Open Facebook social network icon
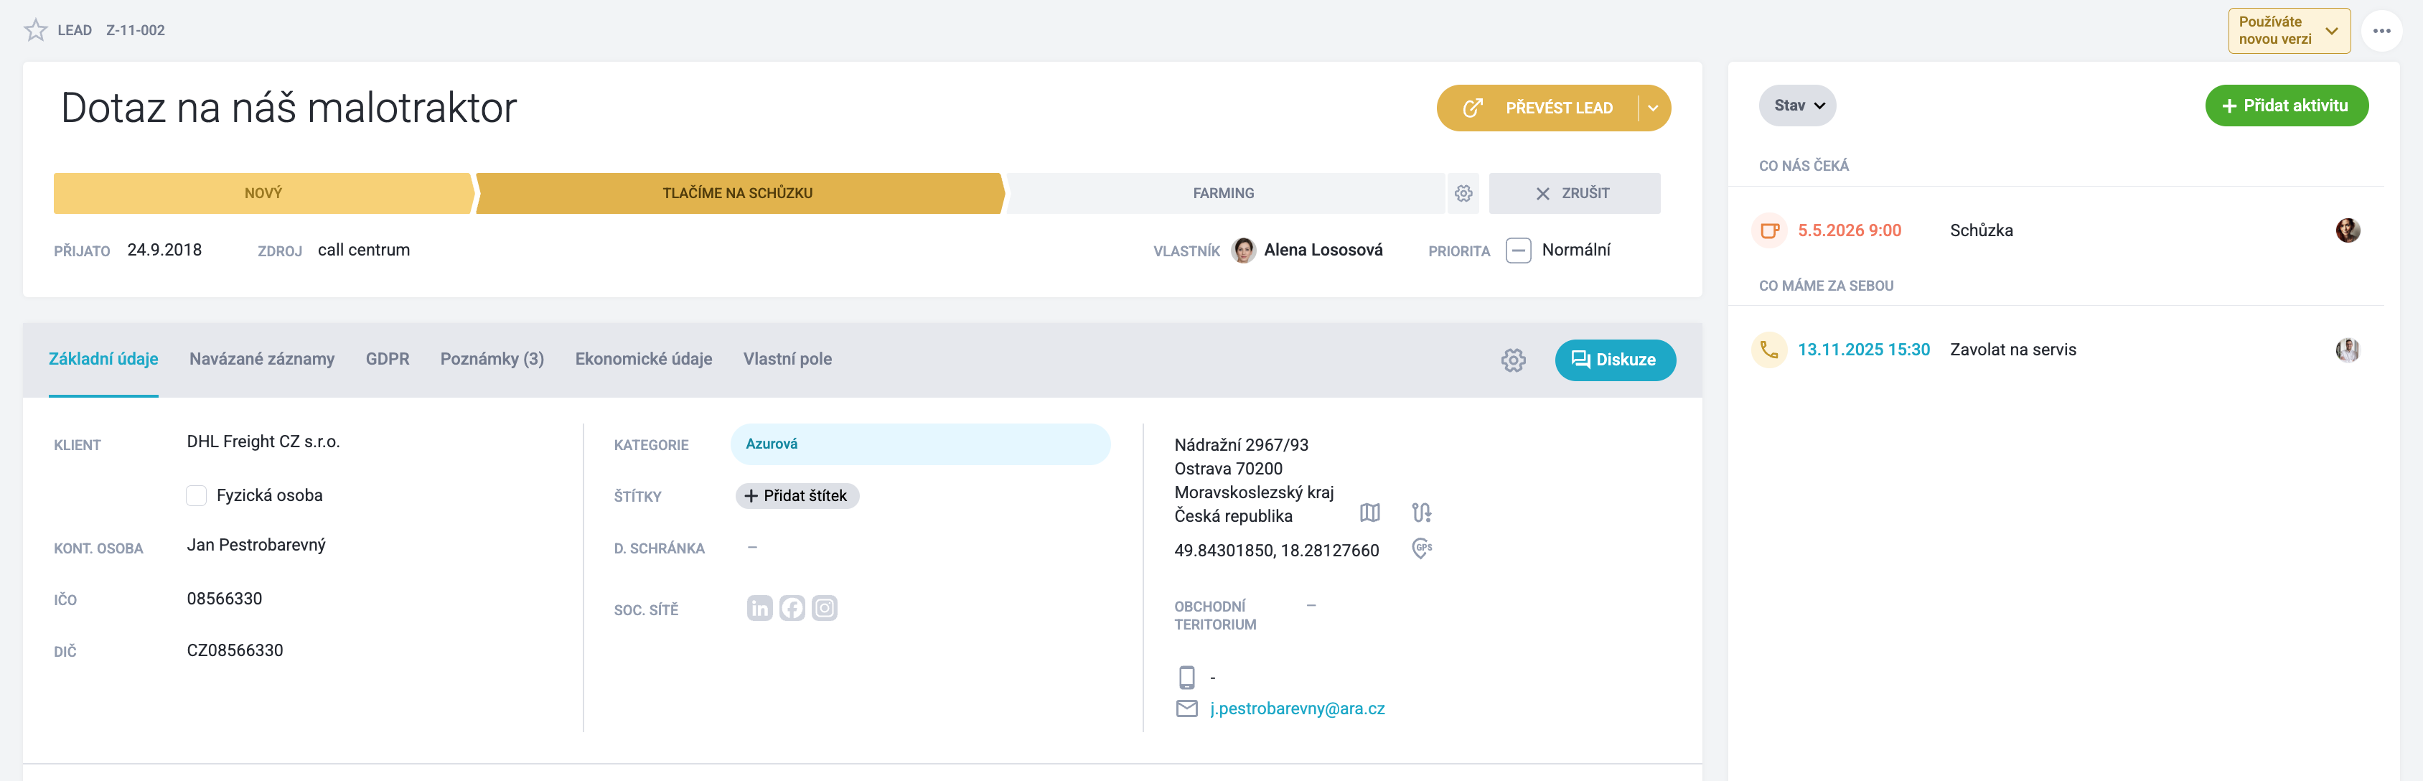 792,609
